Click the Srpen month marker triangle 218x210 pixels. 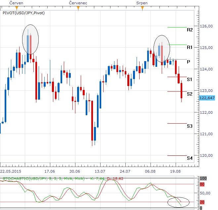(142, 8)
